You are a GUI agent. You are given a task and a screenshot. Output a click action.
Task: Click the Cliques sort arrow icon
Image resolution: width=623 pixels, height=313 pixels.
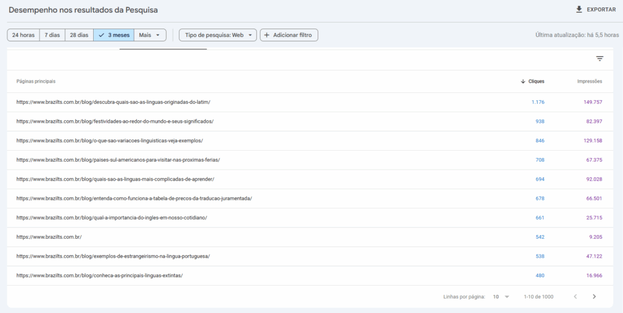pos(523,81)
